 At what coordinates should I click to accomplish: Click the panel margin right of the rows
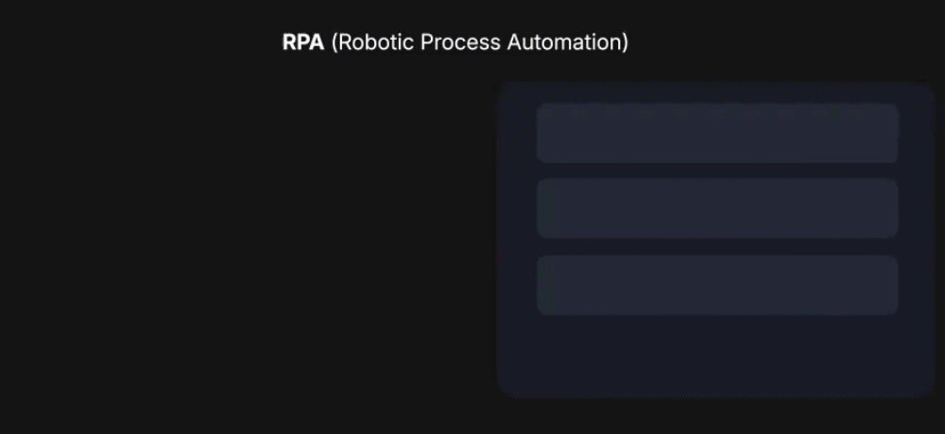tap(915, 209)
